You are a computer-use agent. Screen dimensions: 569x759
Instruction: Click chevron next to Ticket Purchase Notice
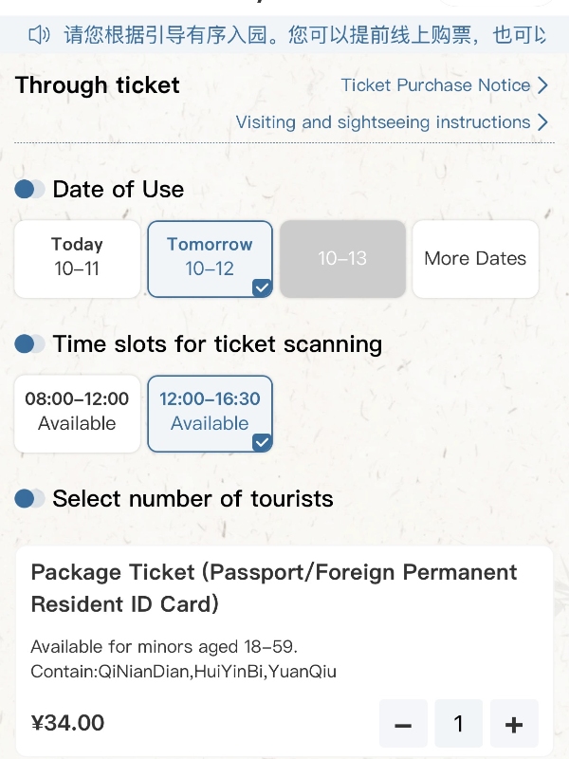click(x=542, y=85)
